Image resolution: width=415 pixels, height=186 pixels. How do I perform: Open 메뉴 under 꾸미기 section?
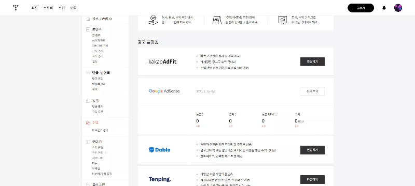tap(95, 163)
